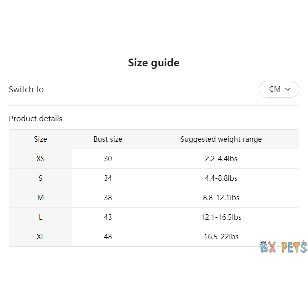Select the XL size row cell

(41, 237)
